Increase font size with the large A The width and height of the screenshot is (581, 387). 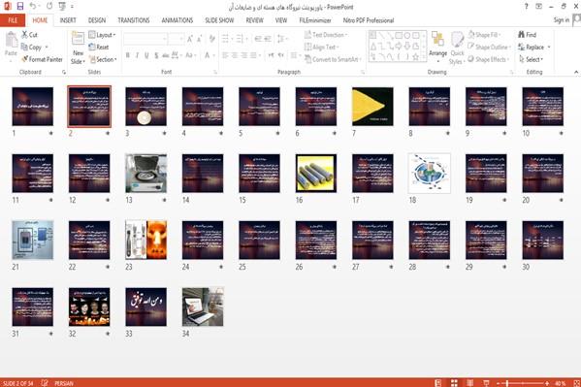[190, 39]
